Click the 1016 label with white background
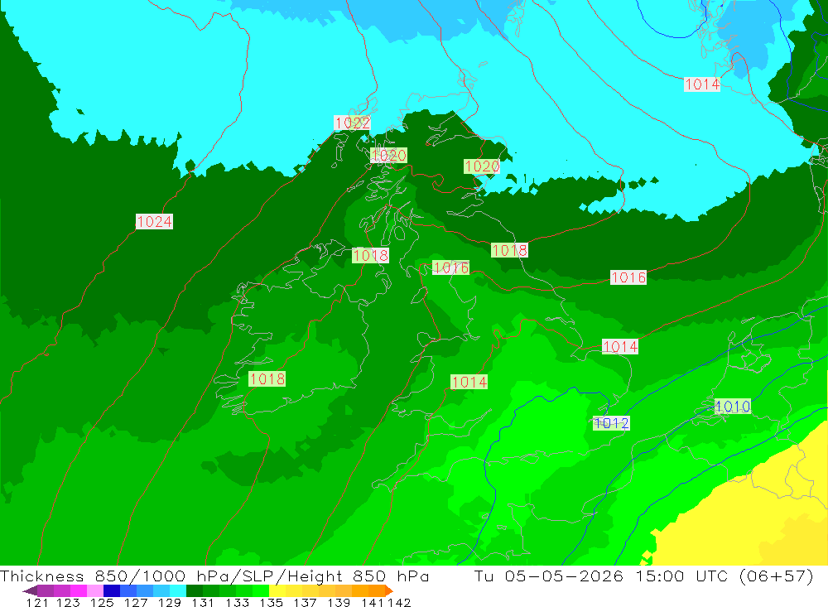This screenshot has width=828, height=607. point(628,277)
